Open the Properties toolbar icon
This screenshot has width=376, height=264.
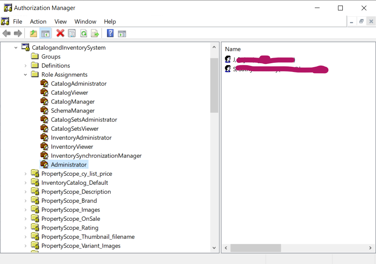[x=72, y=33]
